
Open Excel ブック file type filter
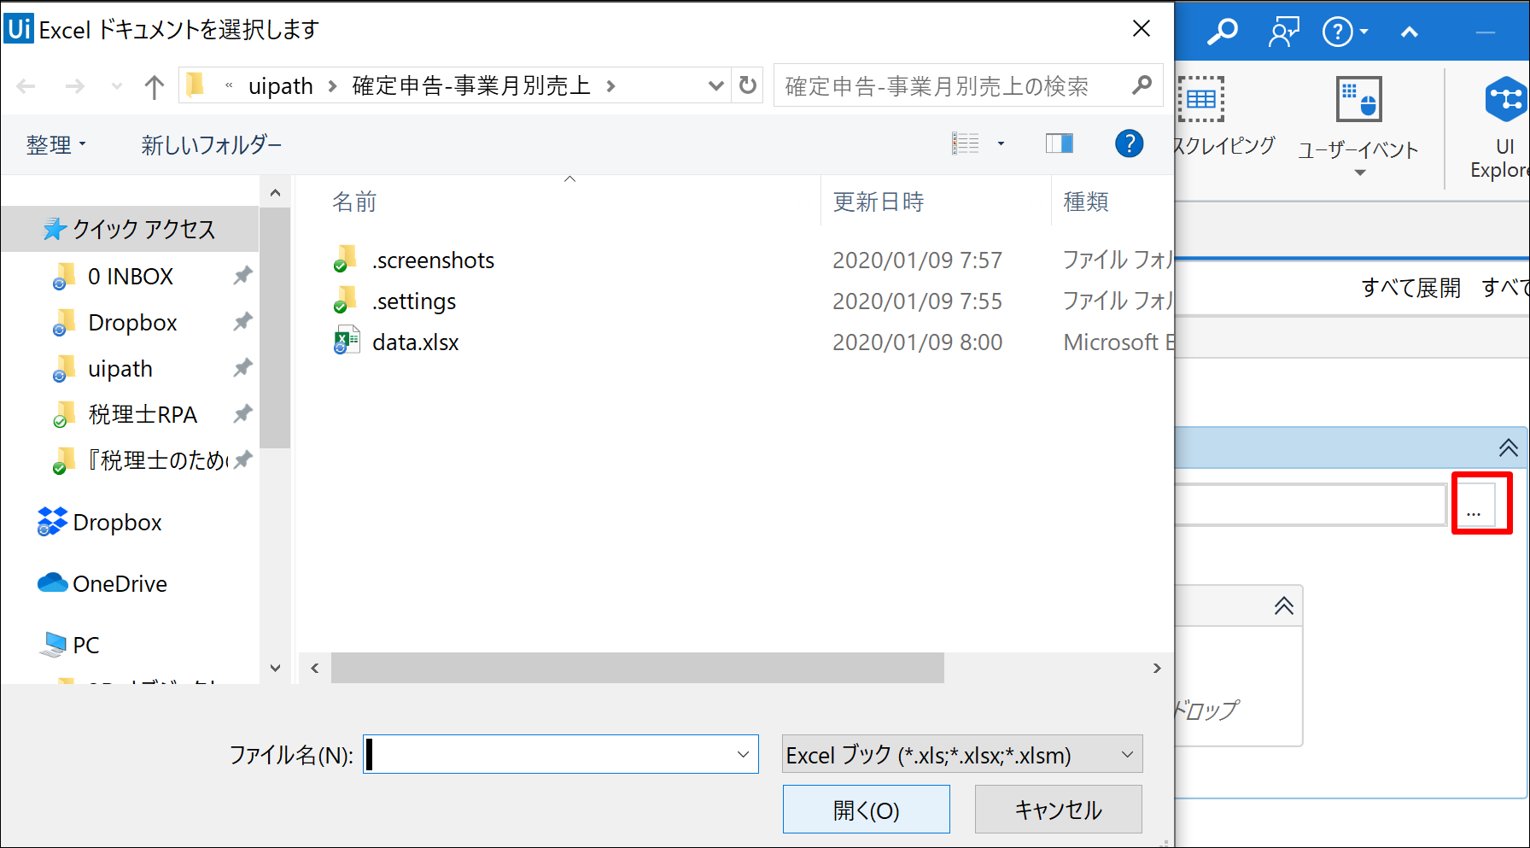962,754
